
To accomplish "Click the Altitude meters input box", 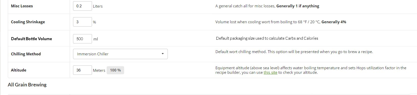I will pos(82,70).
